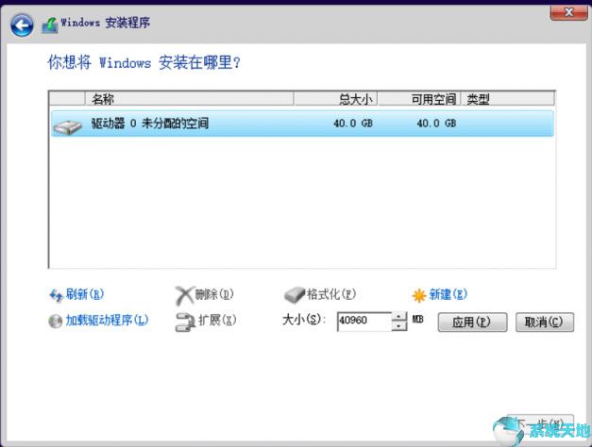The width and height of the screenshot is (592, 447).
Task: Click the 40.0 GB free space cell
Action: (x=436, y=124)
